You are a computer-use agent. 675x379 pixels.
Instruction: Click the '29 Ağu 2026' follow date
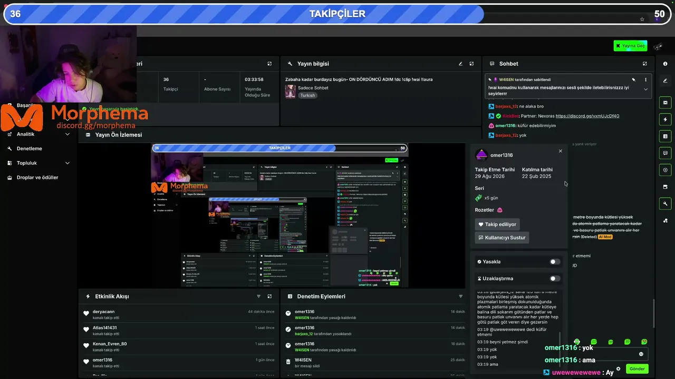[490, 176]
